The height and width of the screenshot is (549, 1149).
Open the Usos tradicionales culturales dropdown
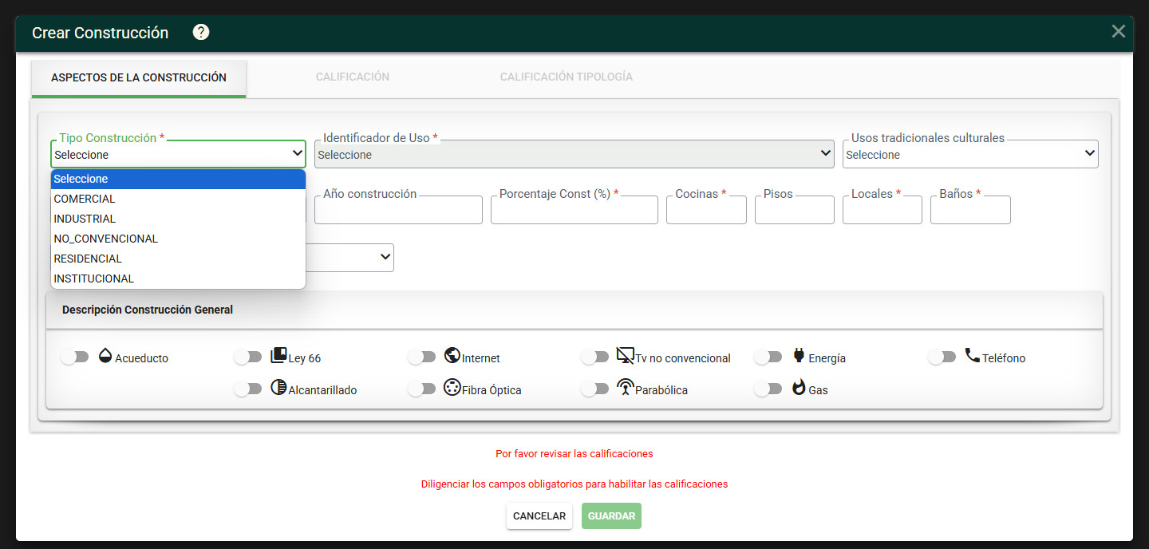970,154
